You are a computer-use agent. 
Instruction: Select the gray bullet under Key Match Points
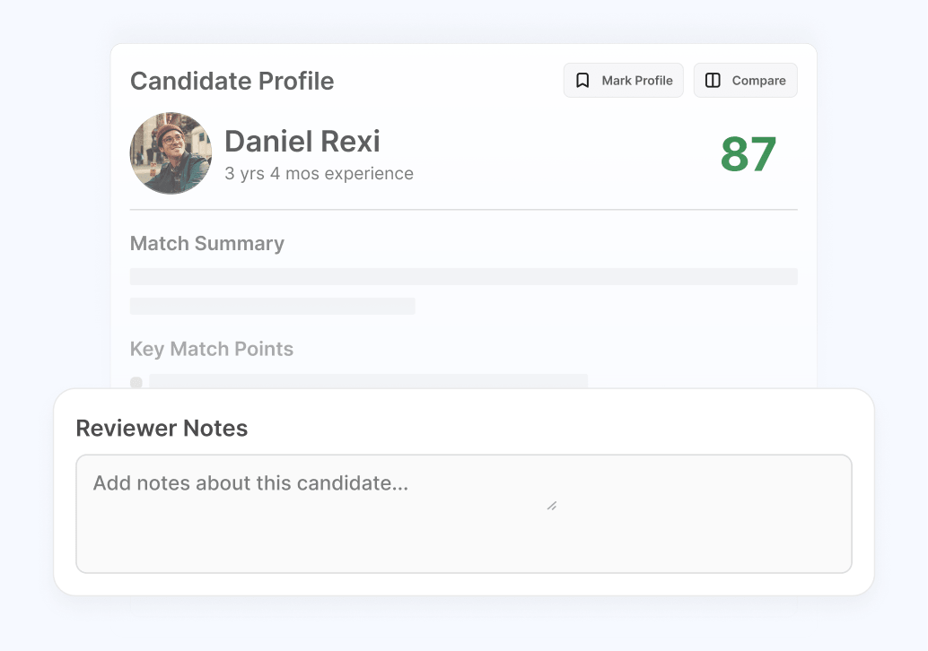pos(136,382)
